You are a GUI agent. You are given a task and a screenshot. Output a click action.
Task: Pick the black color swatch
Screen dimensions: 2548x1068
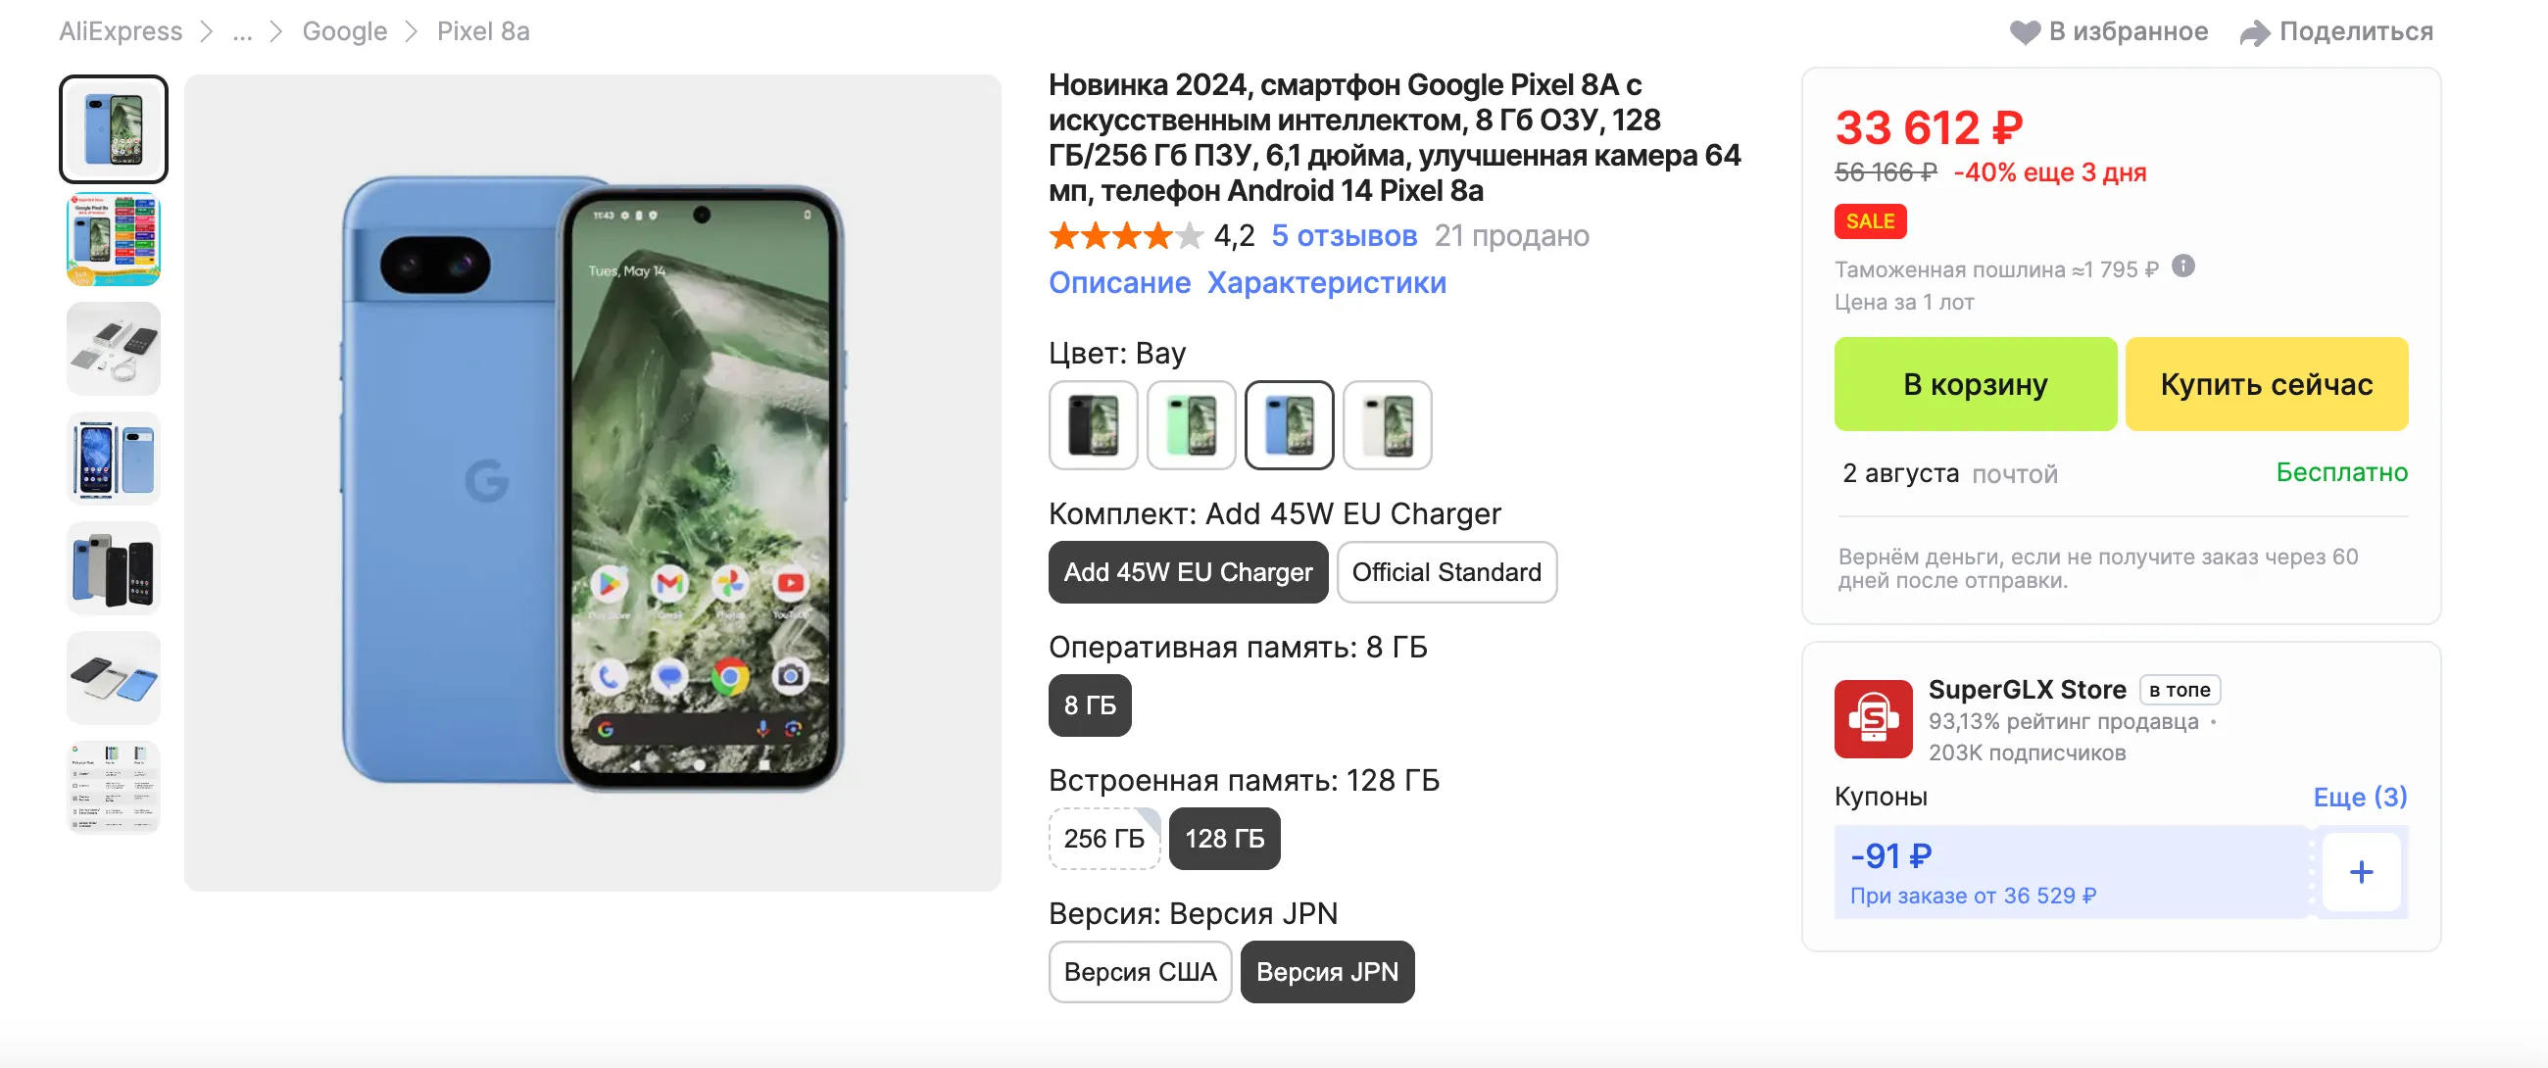click(x=1093, y=425)
